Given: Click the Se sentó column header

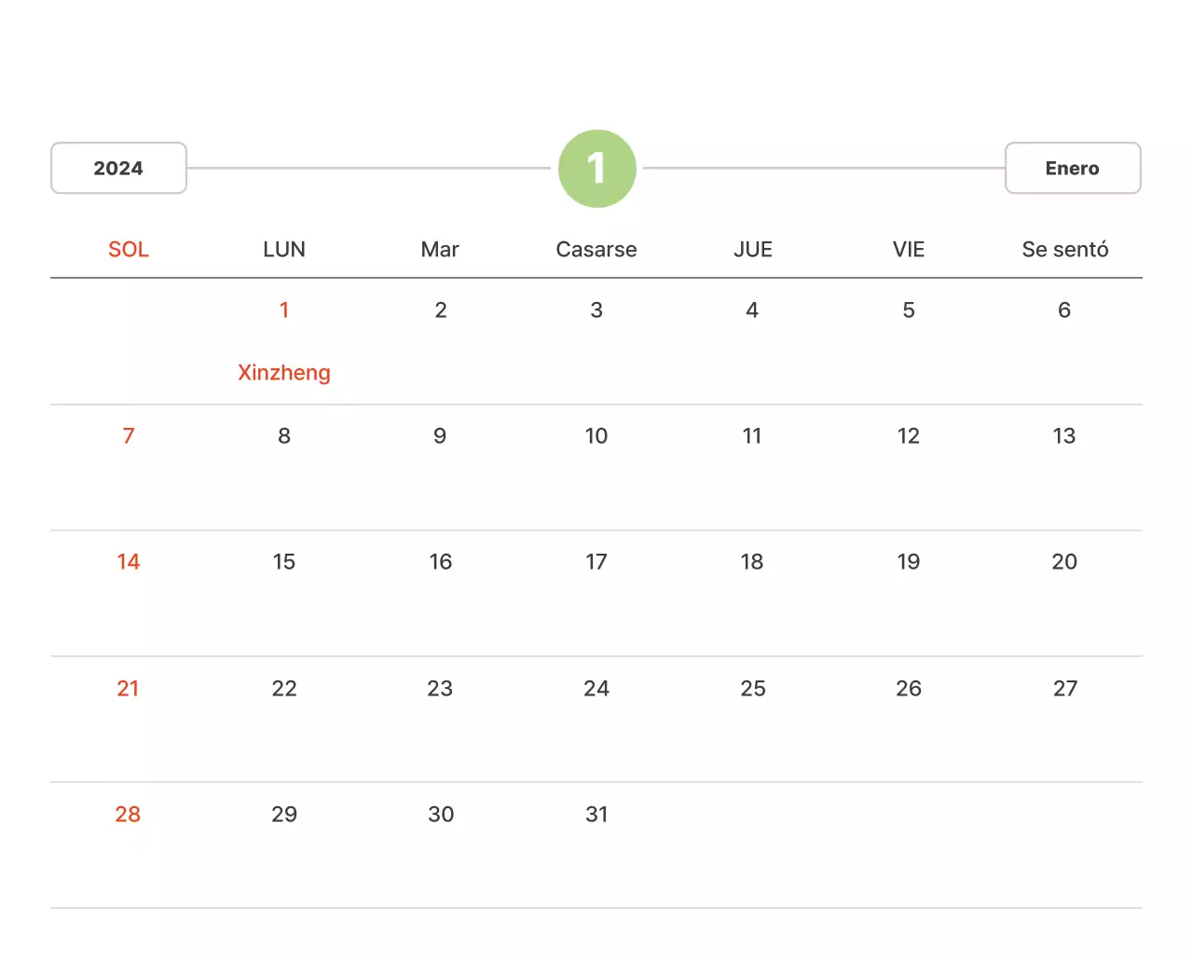Looking at the screenshot, I should 1064,249.
